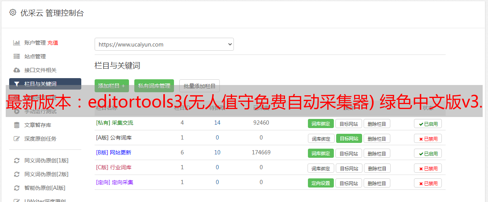Click 定向设置 for 定向采集 row
Image resolution: width=488 pixels, height=202 pixels.
321,183
